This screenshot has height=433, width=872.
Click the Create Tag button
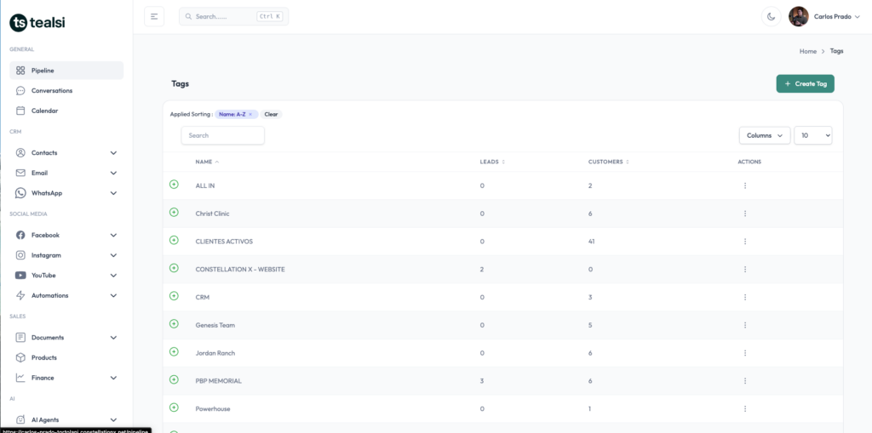tap(805, 83)
